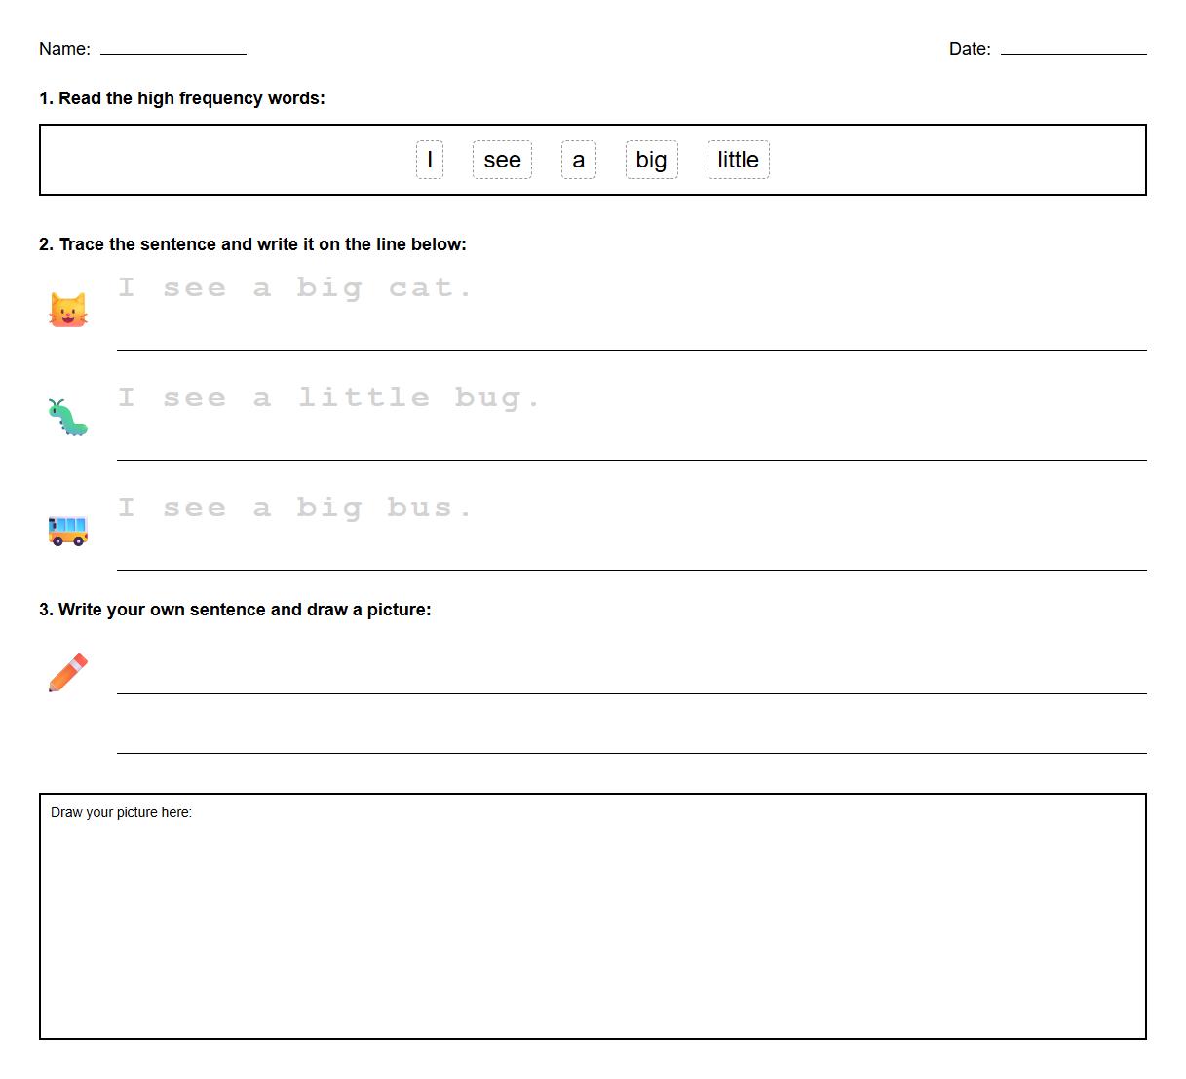Click the bus emoji icon

pyautogui.click(x=67, y=528)
